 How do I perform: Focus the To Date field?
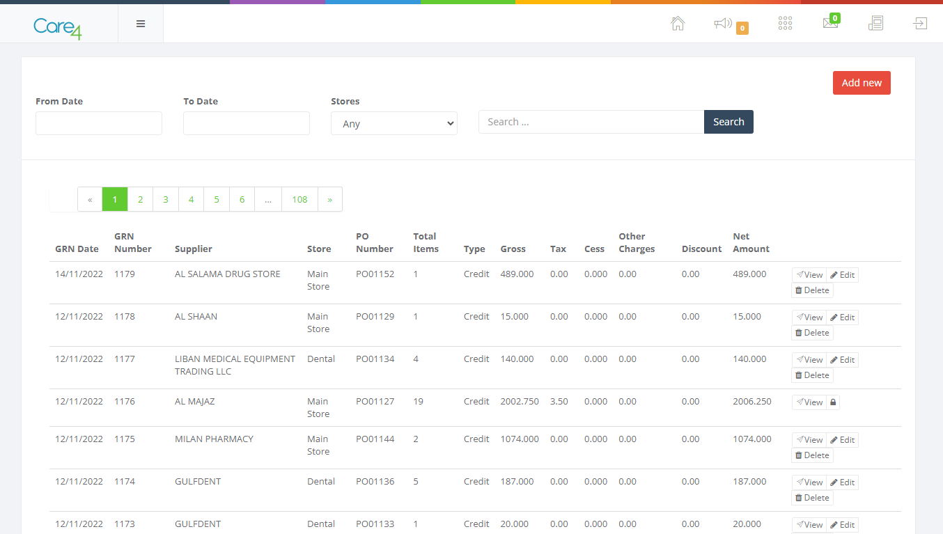247,123
